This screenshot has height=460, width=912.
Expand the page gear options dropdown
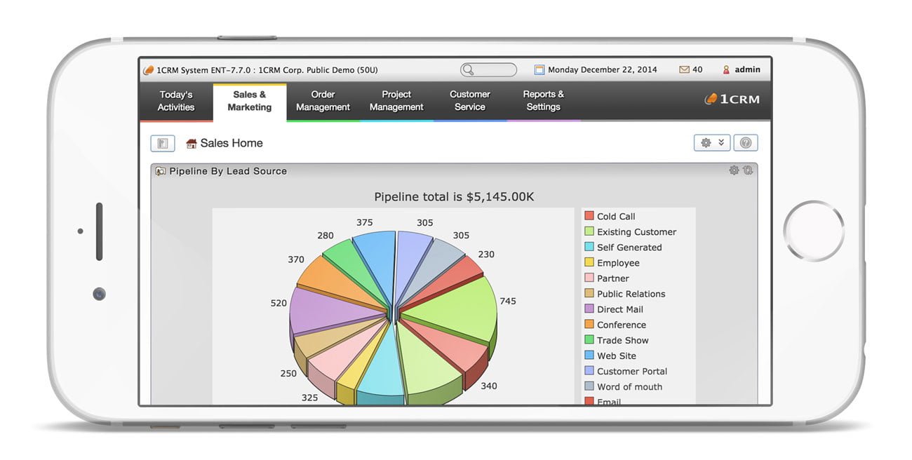[x=712, y=143]
